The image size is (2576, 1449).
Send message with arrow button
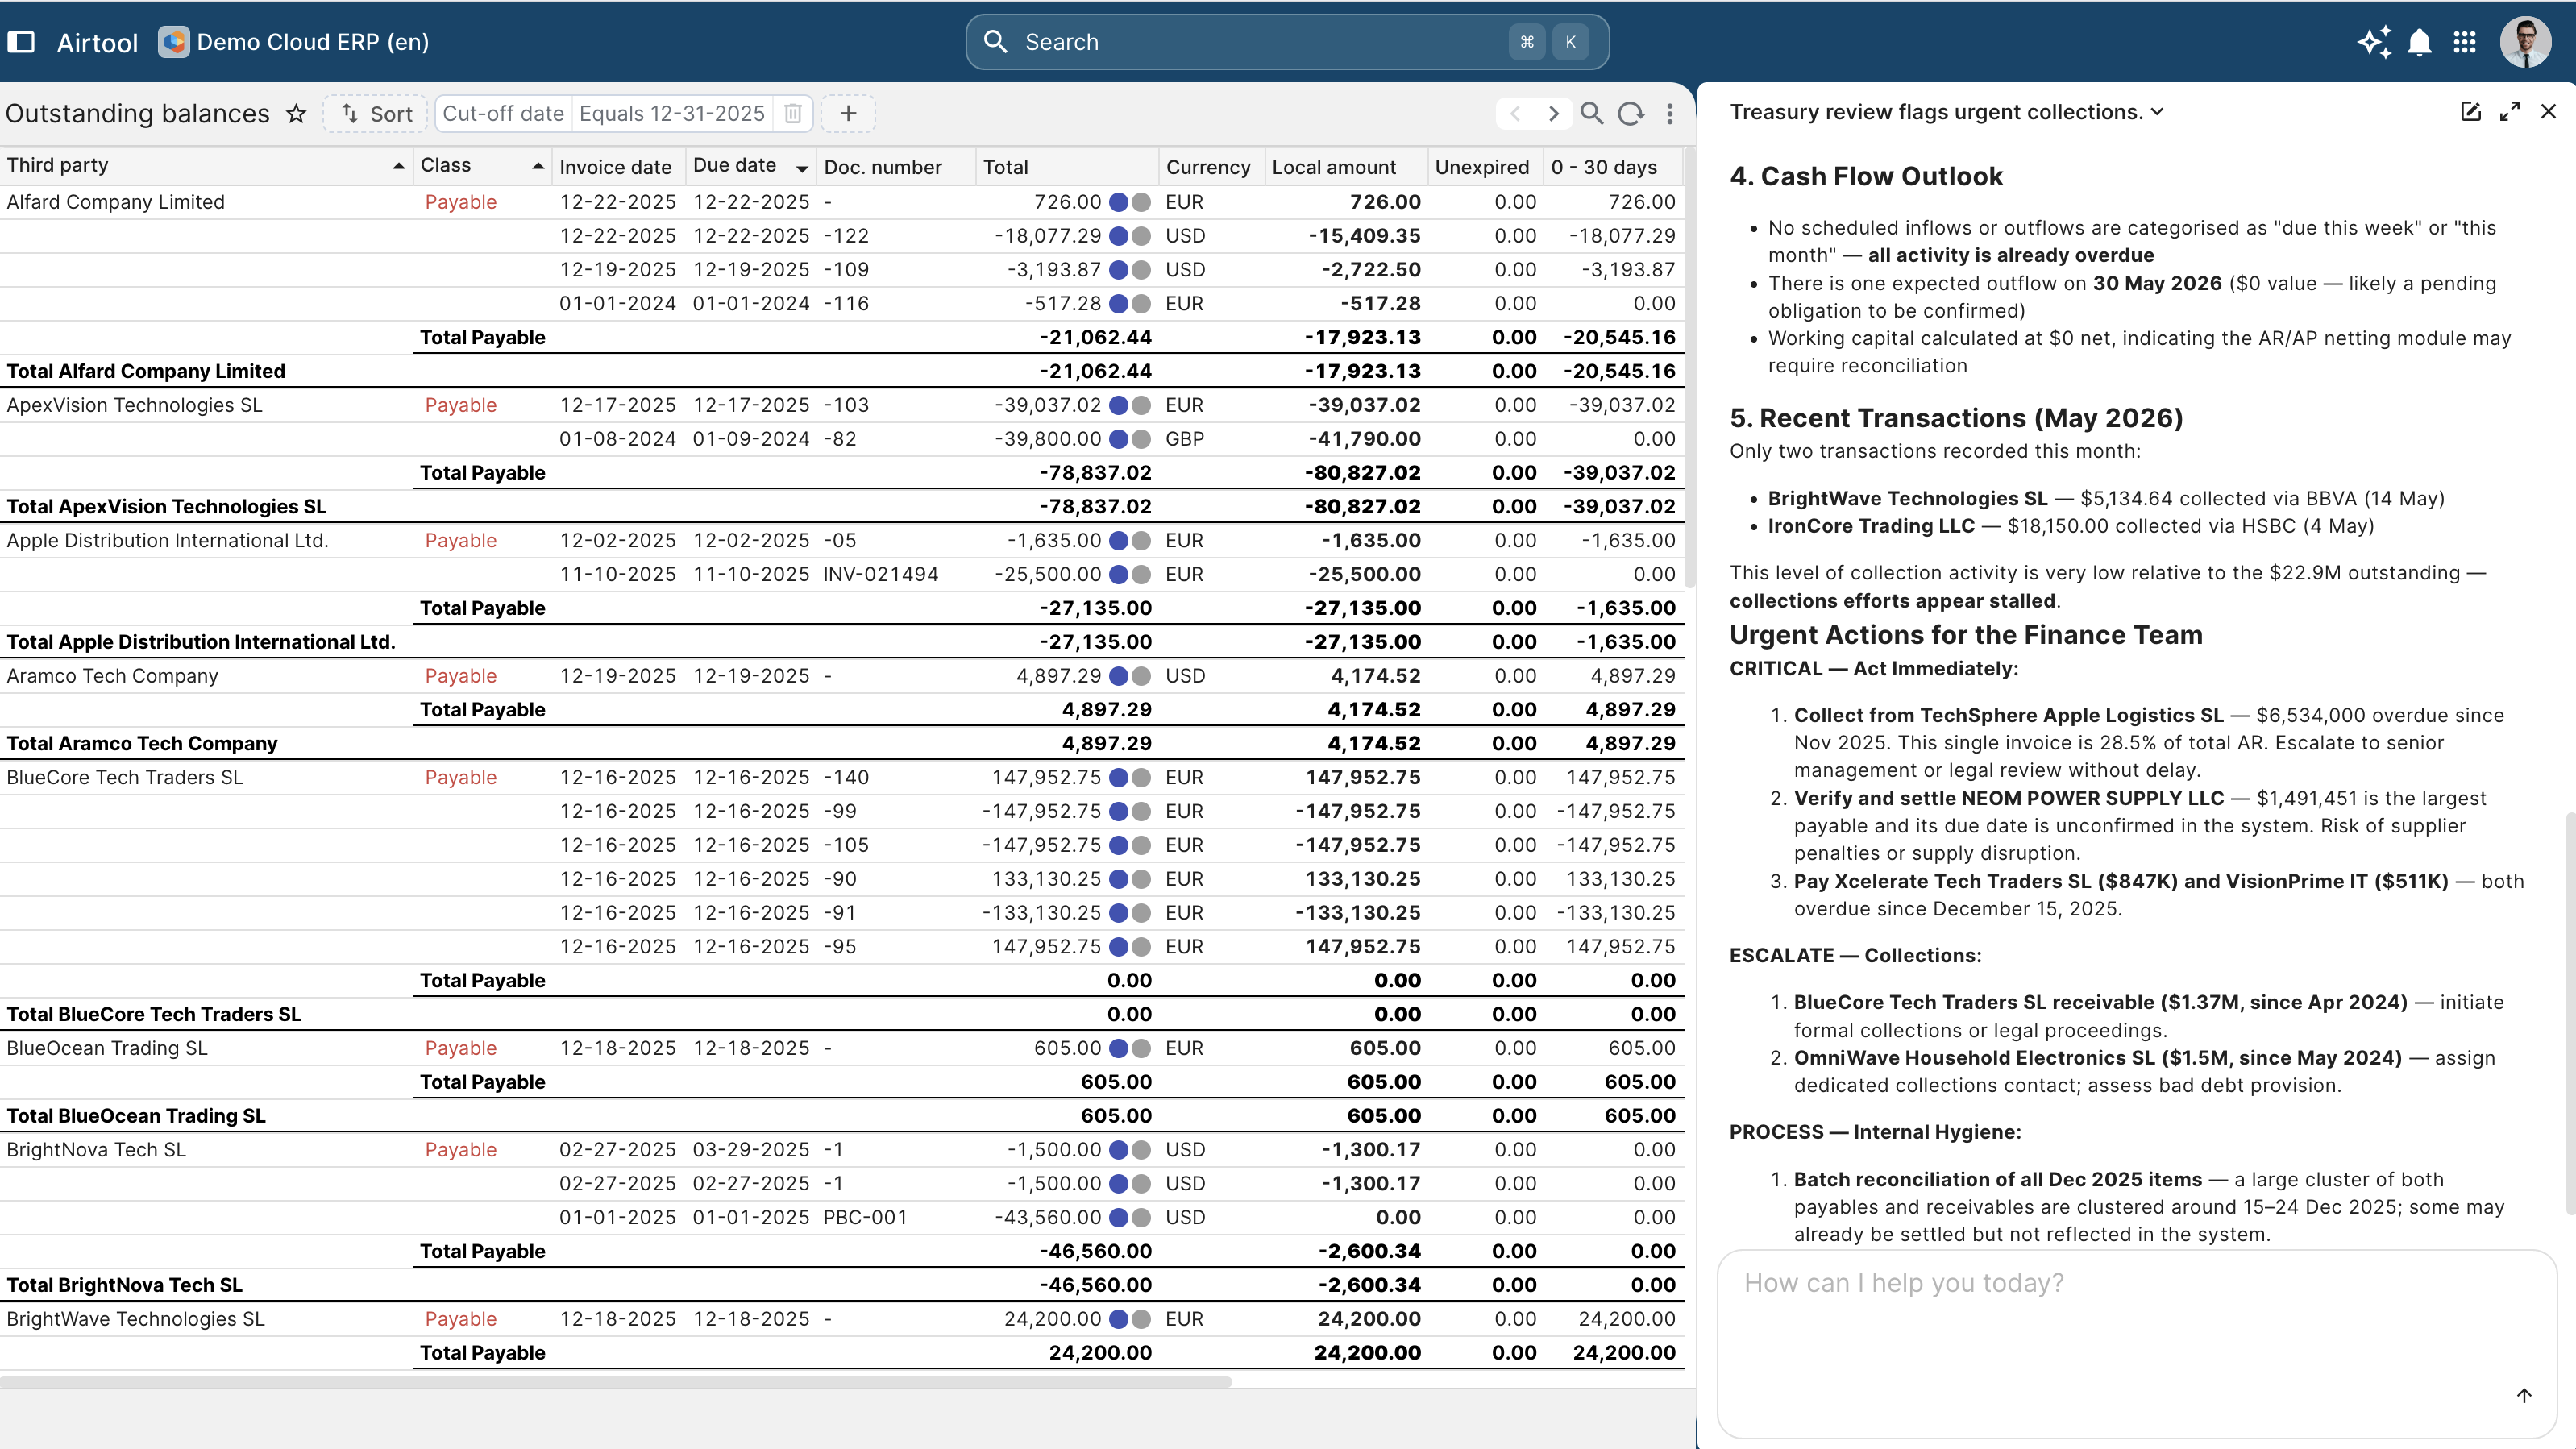pos(2524,1395)
